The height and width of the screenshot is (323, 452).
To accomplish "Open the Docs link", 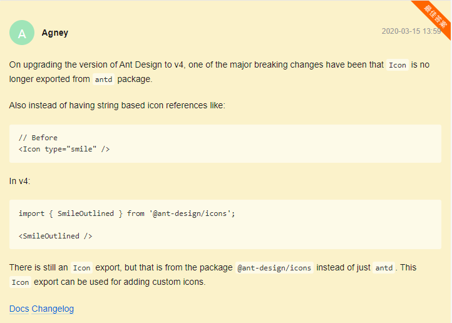I will (19, 309).
